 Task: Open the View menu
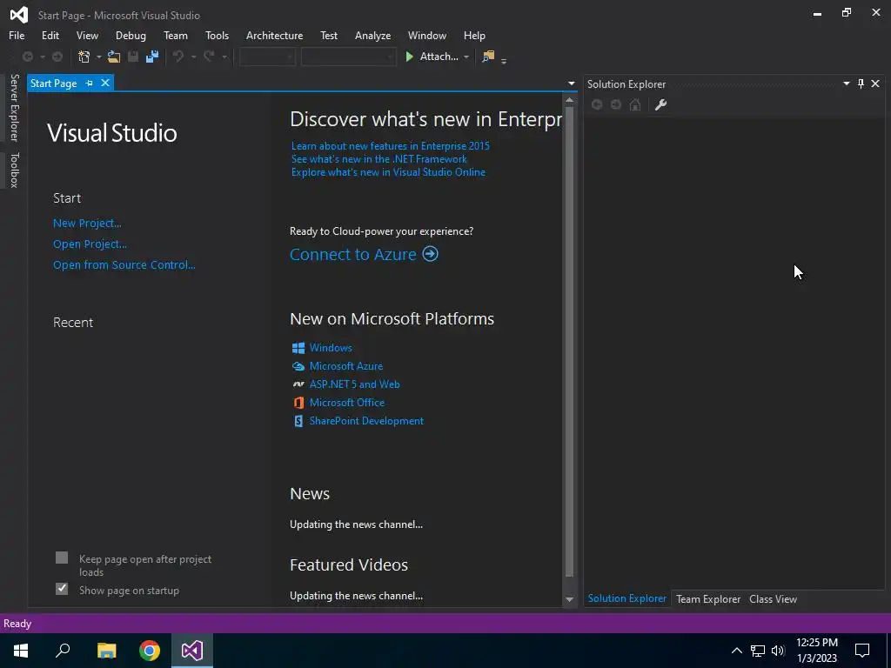pyautogui.click(x=87, y=35)
